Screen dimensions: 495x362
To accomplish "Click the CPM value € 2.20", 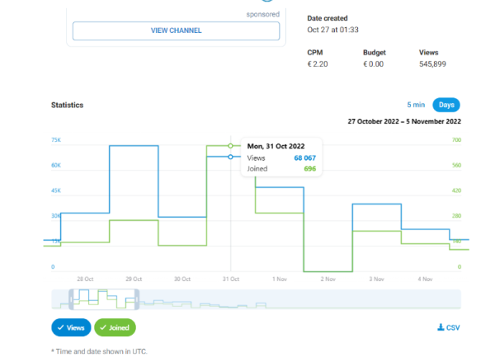I will click(x=318, y=63).
